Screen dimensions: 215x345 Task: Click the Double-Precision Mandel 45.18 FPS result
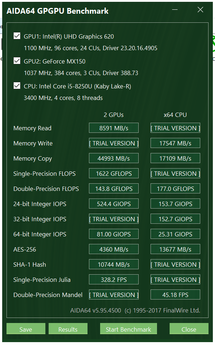click(175, 294)
